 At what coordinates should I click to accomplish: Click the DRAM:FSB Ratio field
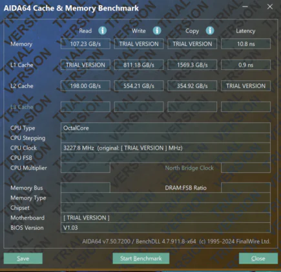[x=245, y=188]
